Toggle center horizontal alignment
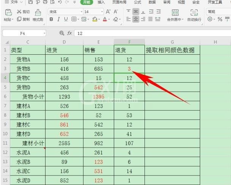The image size is (231, 185). coord(136,19)
